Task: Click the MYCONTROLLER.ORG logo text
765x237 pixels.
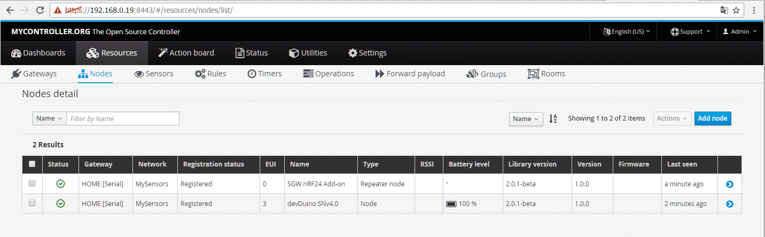Action: 51,31
